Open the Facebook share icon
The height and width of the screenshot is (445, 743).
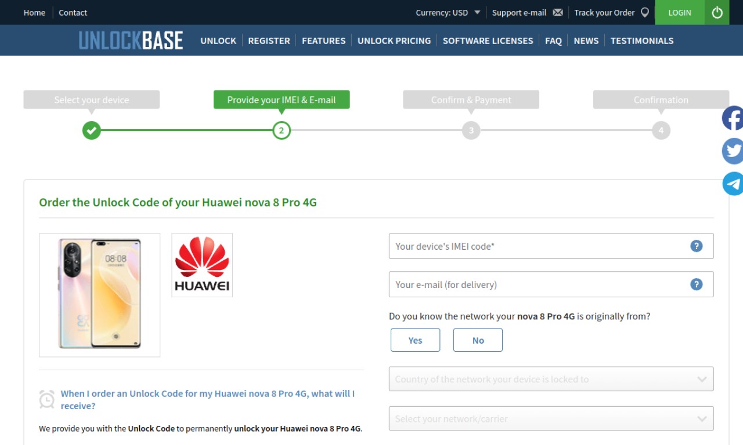pos(733,118)
